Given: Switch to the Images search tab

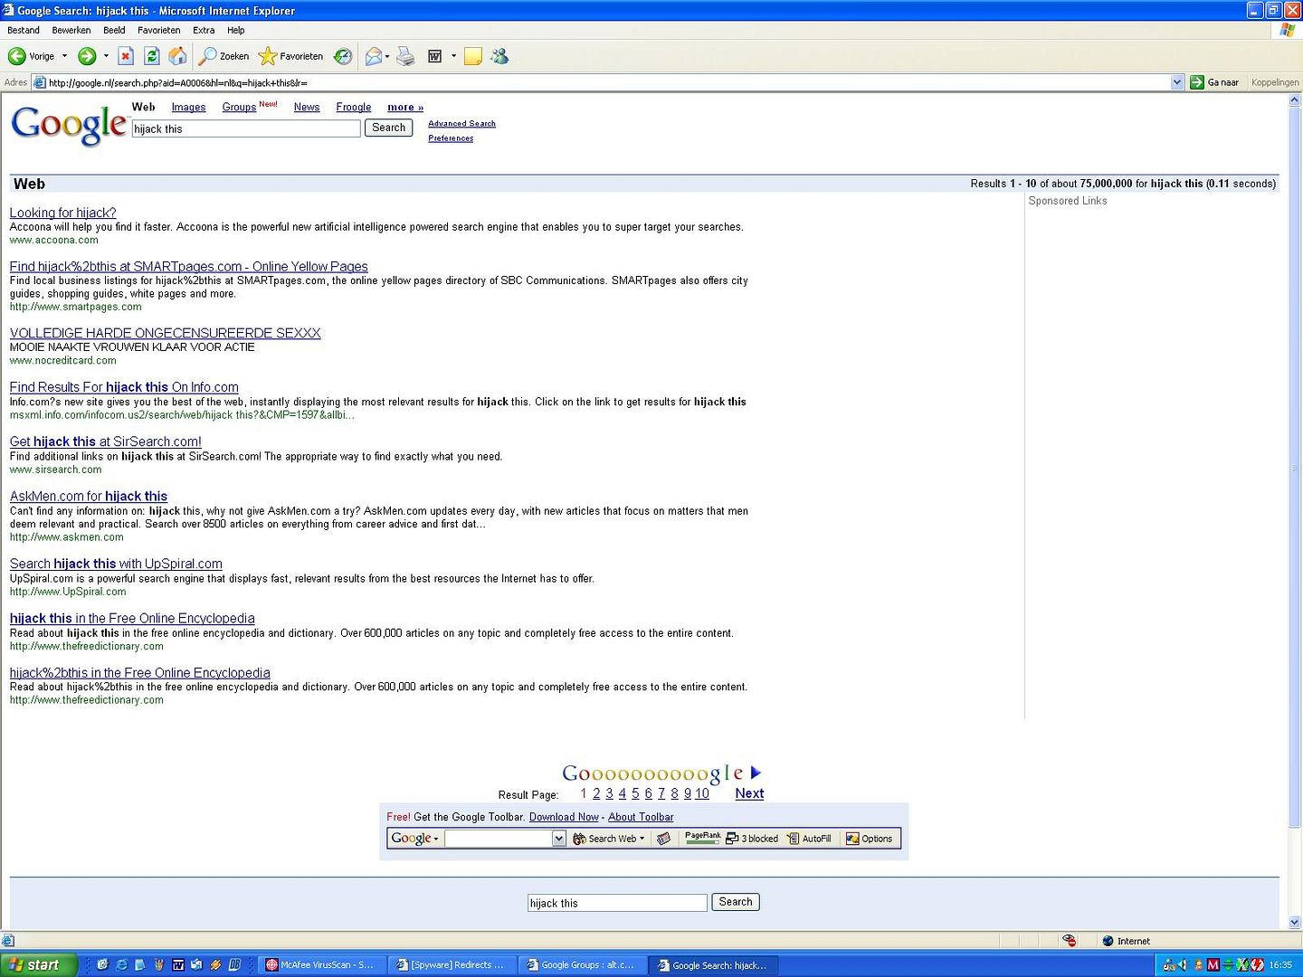Looking at the screenshot, I should (188, 107).
